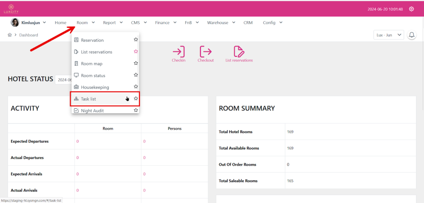Viewport: 424px width, 203px height.
Task: Select Housekeeping from Room menu
Action: tap(95, 87)
